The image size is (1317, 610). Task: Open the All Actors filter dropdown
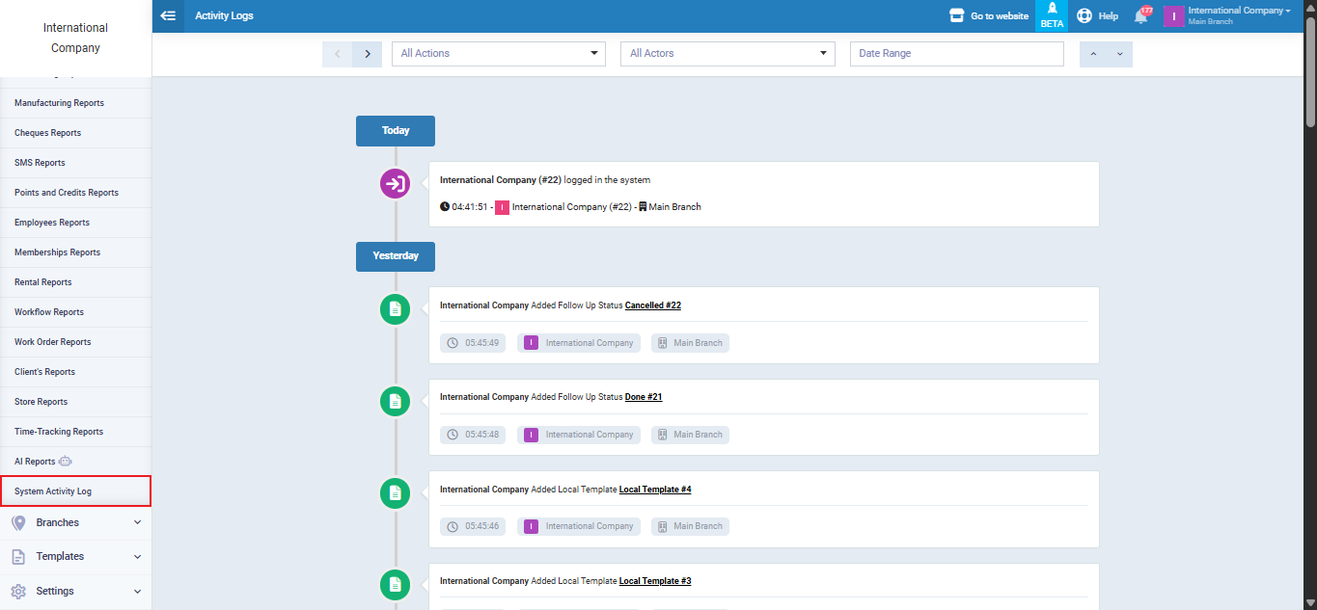[727, 54]
